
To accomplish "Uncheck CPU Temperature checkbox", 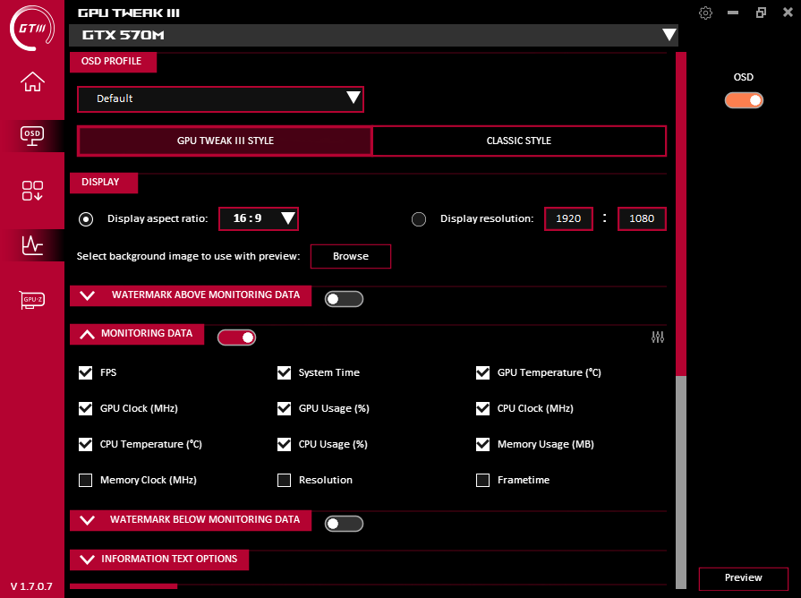I will (85, 444).
